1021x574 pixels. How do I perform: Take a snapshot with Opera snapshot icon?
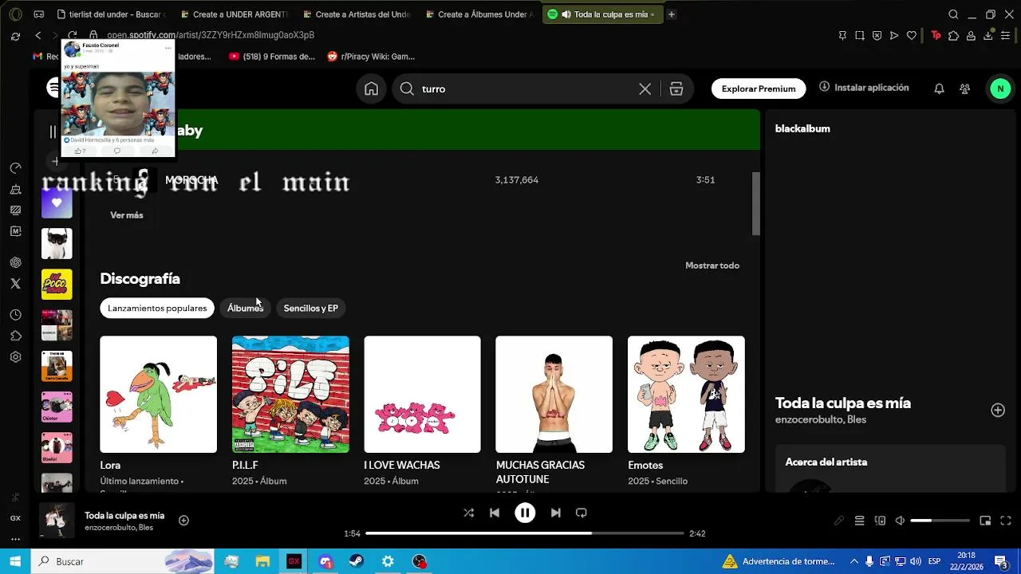click(860, 35)
